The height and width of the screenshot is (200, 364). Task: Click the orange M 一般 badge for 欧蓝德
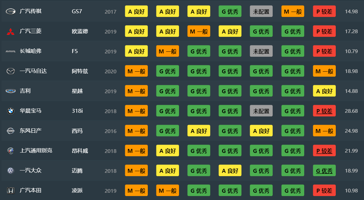click(199, 32)
